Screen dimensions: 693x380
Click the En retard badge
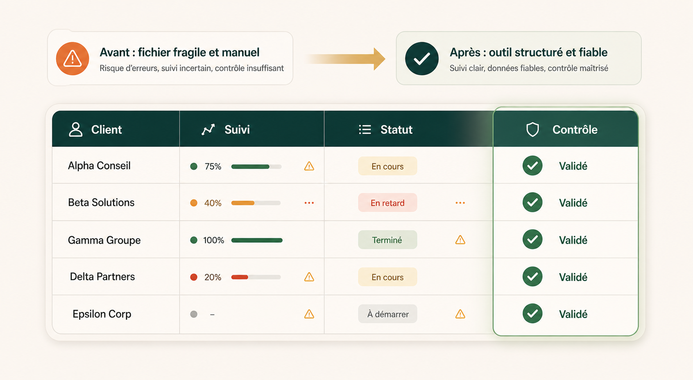[x=387, y=203]
